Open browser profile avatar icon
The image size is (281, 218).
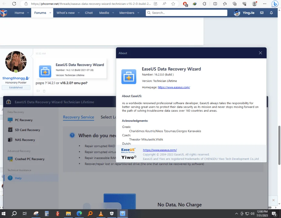pyautogui.click(x=255, y=4)
